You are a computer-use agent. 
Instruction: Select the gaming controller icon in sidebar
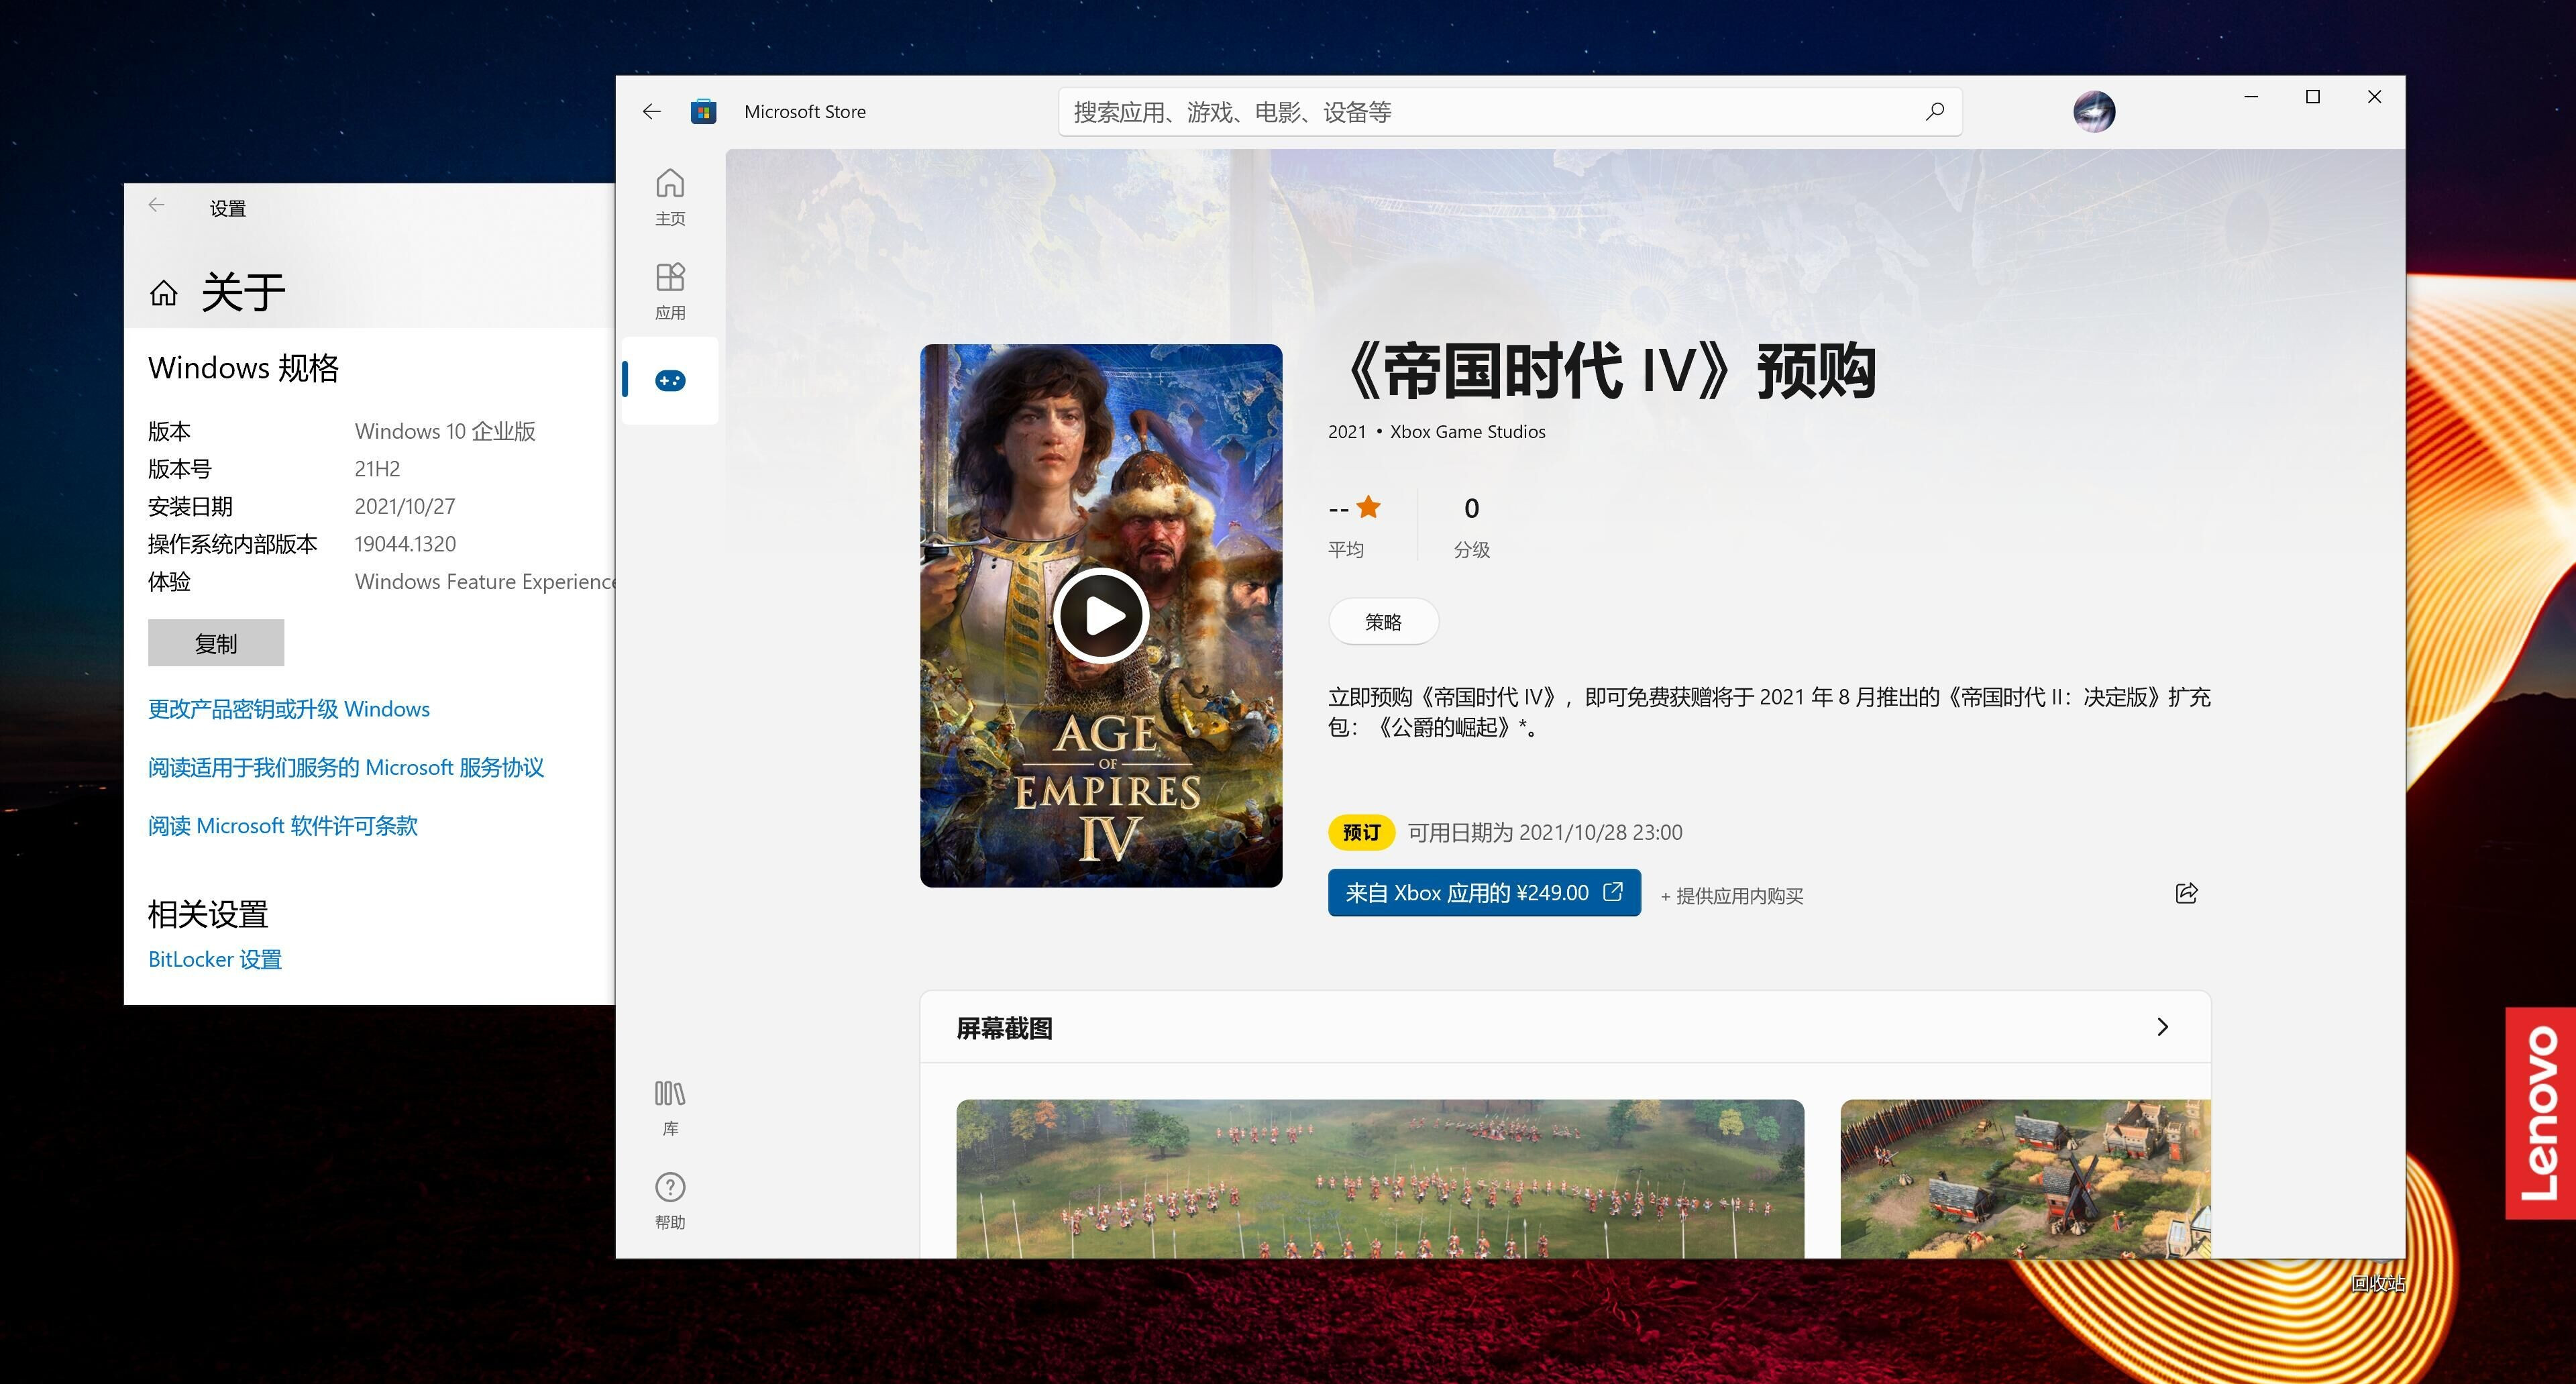pyautogui.click(x=669, y=380)
